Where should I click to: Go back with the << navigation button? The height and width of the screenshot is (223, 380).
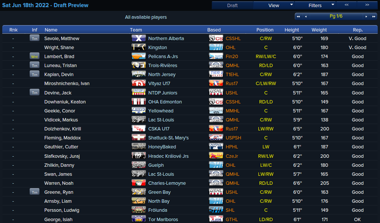(347, 5)
